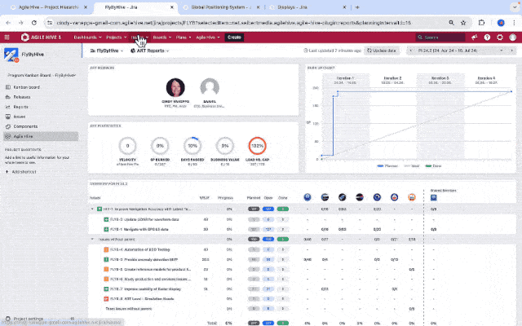Open the Boards dropdown menu

coord(162,37)
